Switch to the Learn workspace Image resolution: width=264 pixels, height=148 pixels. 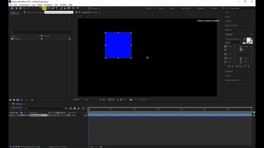(172, 8)
